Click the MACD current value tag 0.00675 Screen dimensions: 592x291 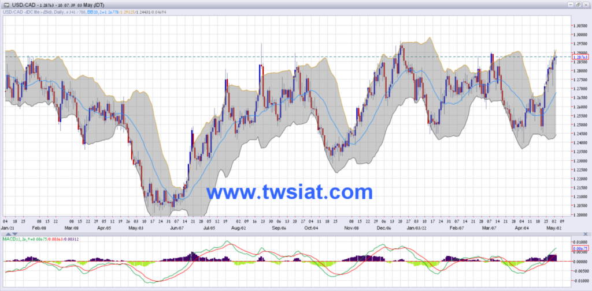[580, 248]
